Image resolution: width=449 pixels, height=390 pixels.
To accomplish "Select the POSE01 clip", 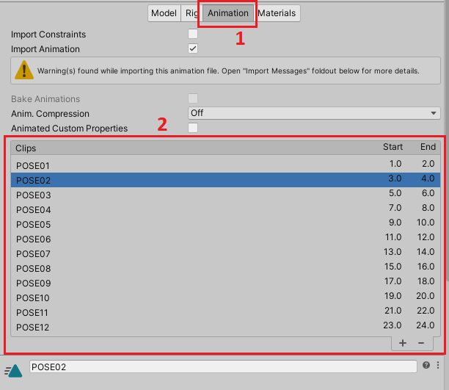I will tap(225, 165).
